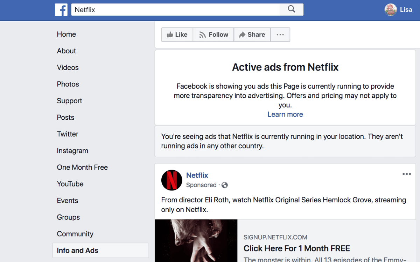Open the Videos section
Viewport: 420px width, 262px height.
click(68, 68)
